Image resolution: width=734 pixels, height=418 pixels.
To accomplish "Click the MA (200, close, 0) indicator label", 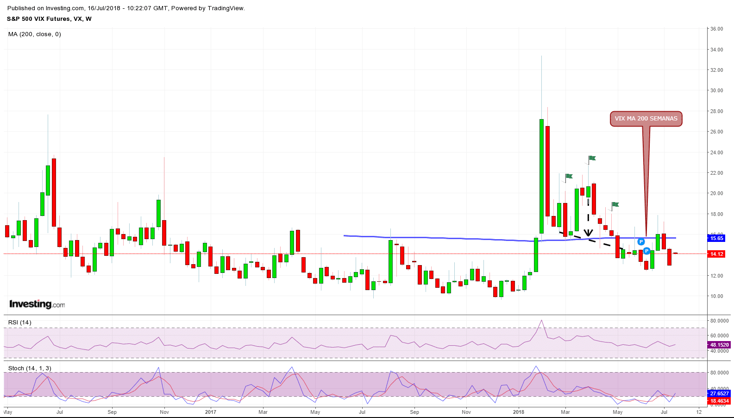I will [x=35, y=34].
